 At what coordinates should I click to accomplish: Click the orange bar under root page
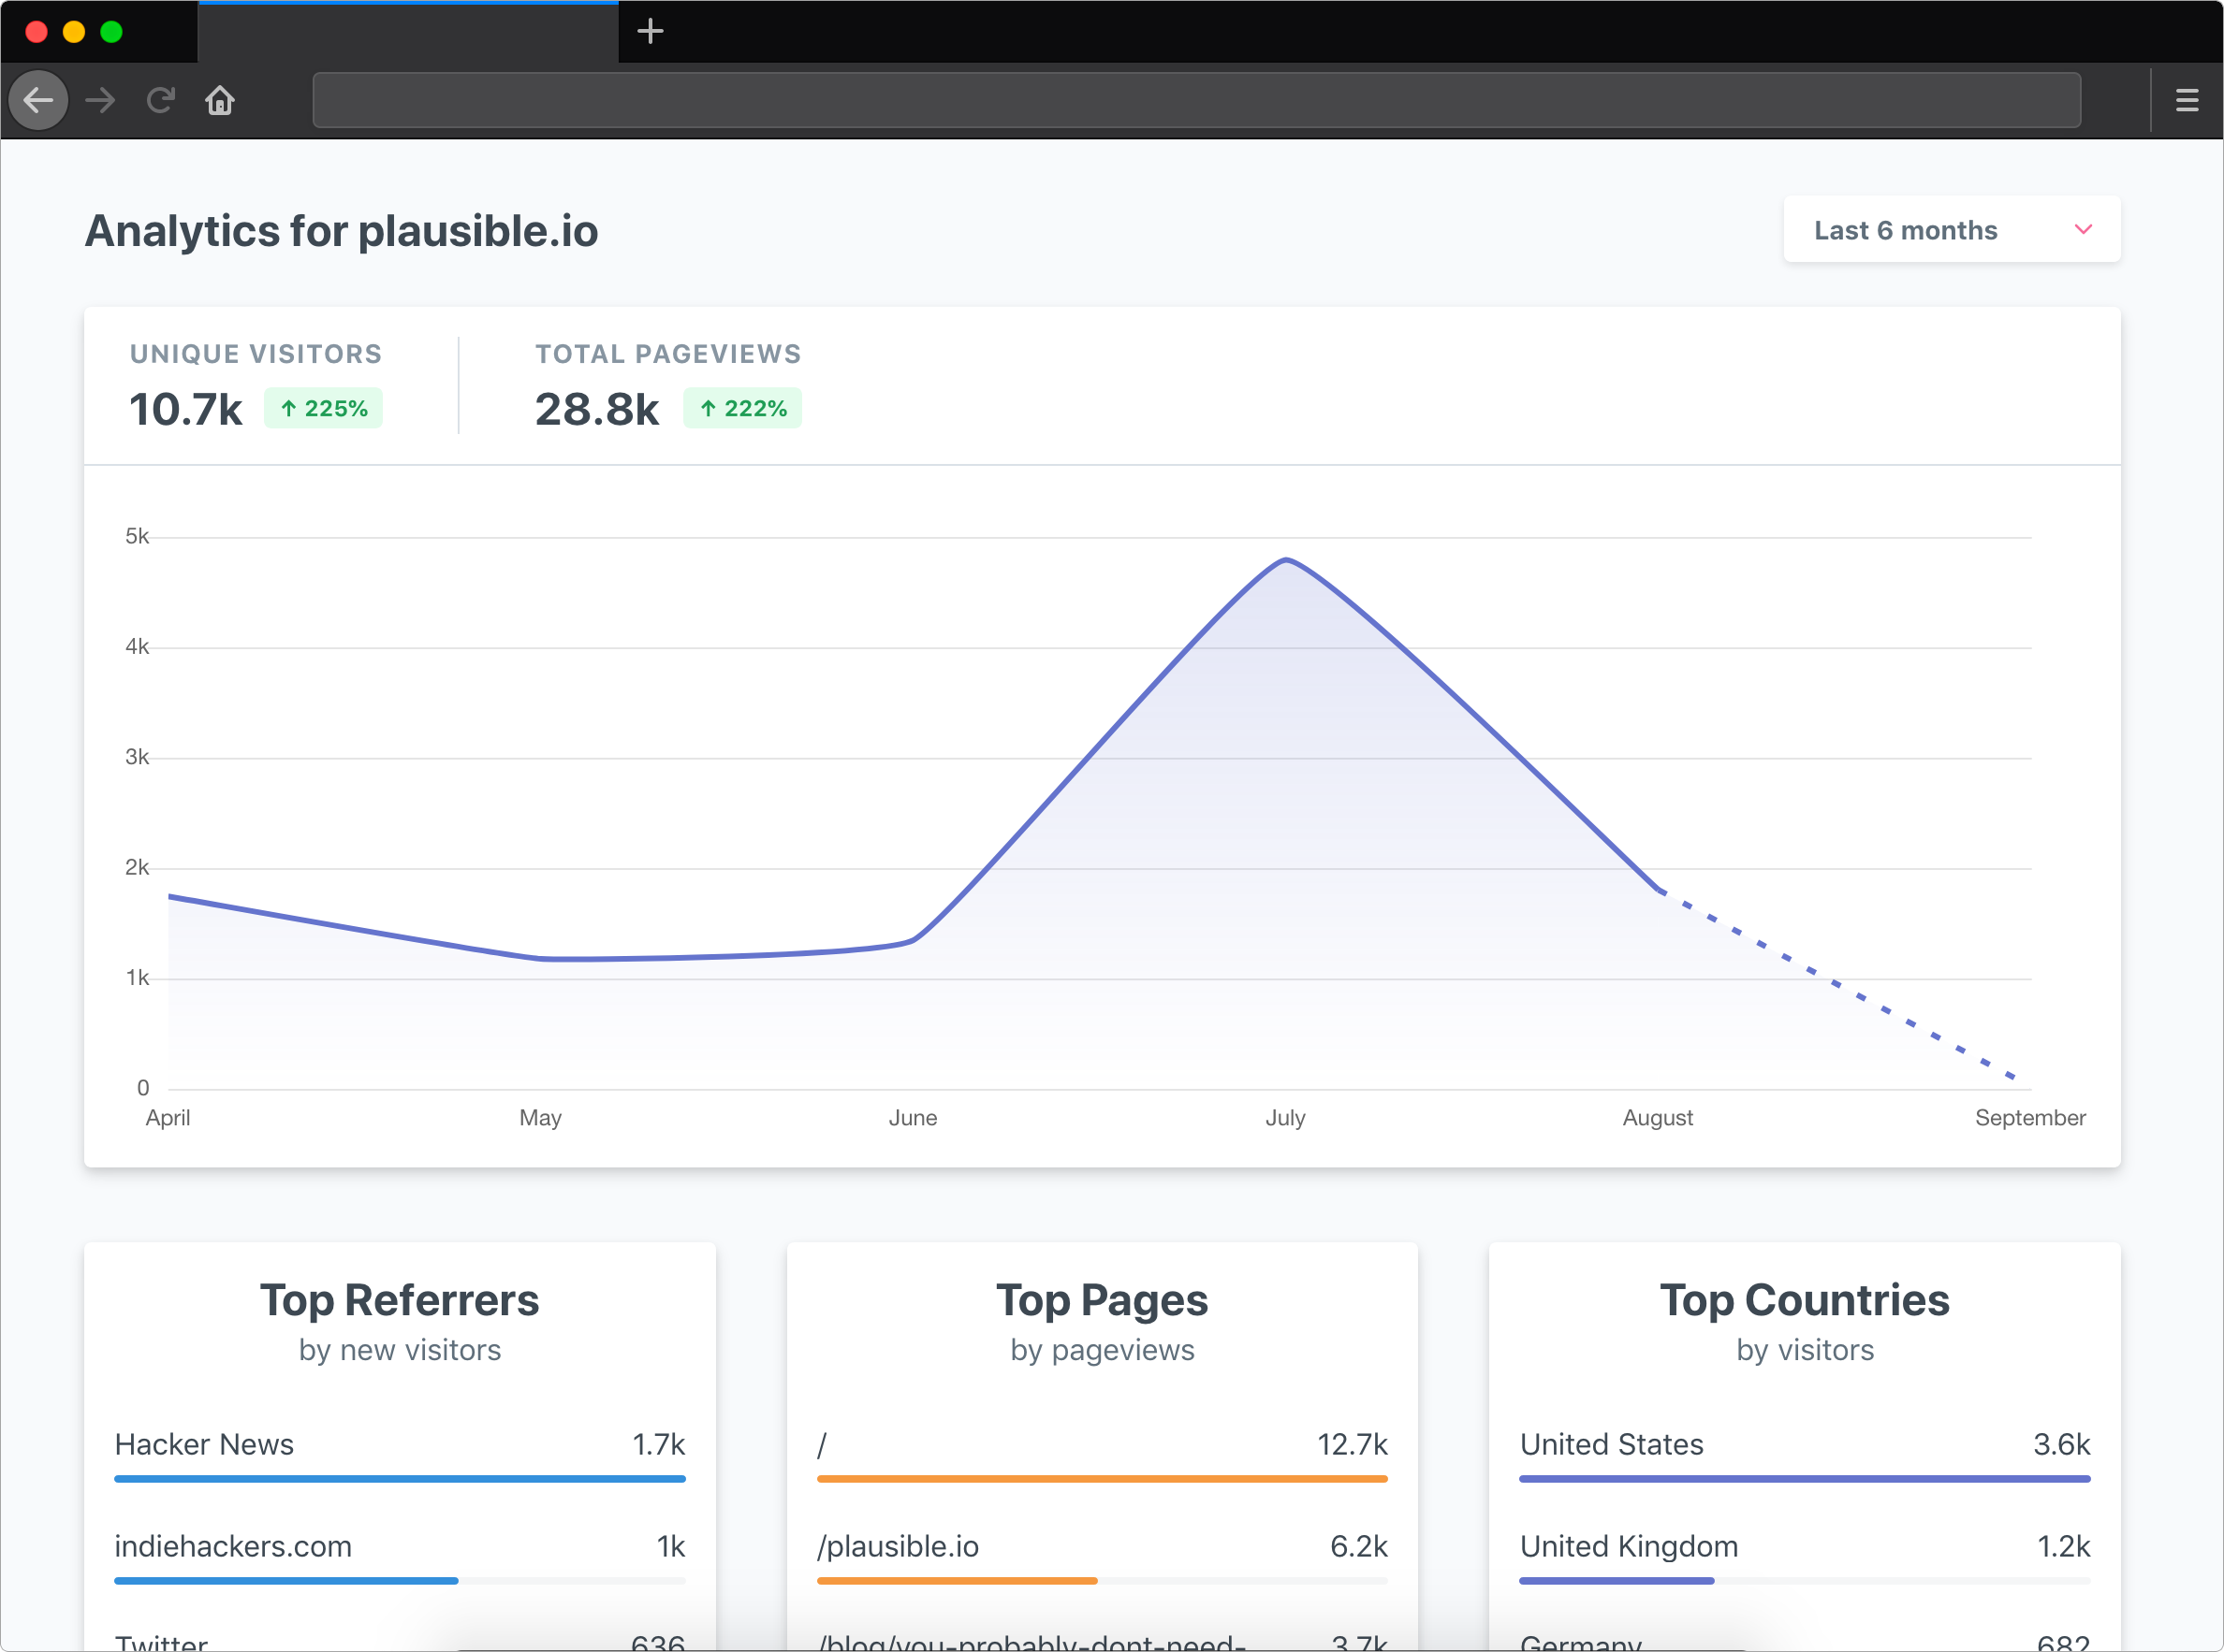(x=1102, y=1478)
